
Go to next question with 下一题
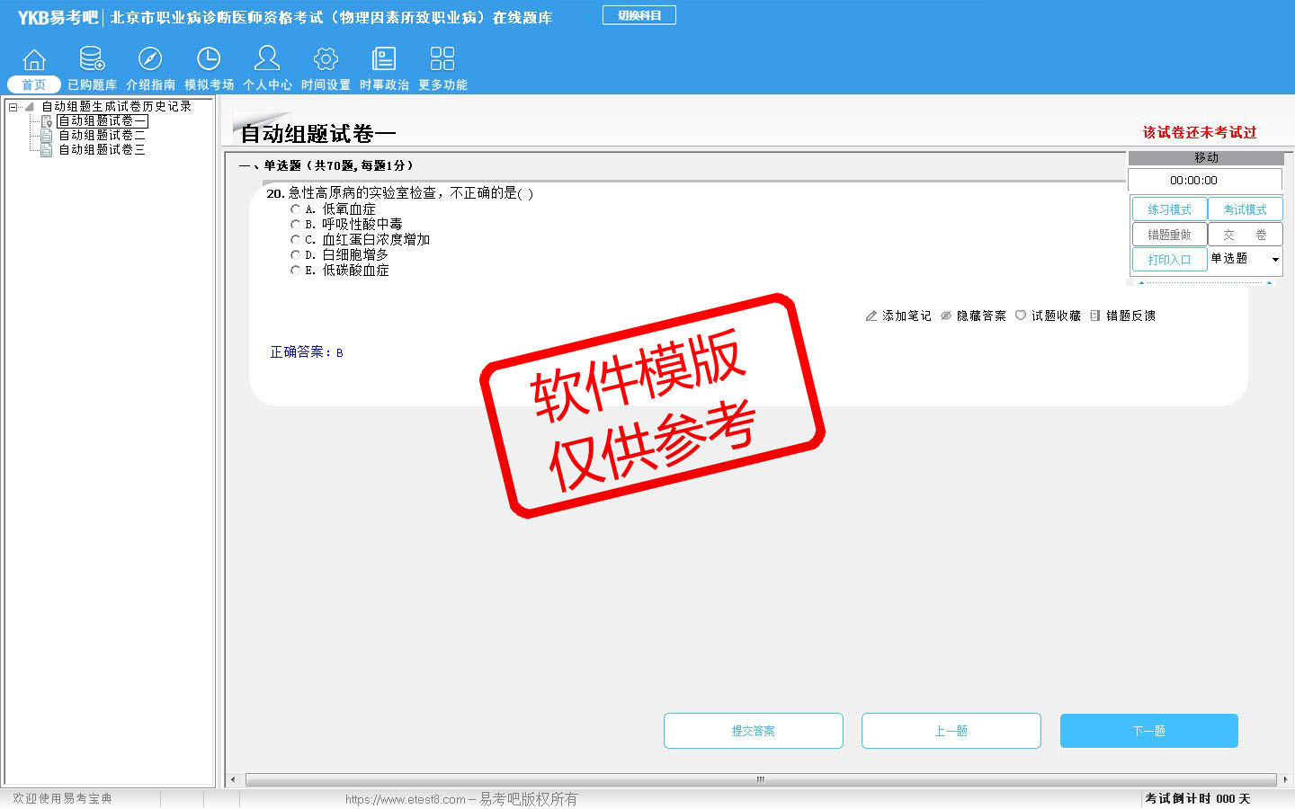[x=1149, y=731]
